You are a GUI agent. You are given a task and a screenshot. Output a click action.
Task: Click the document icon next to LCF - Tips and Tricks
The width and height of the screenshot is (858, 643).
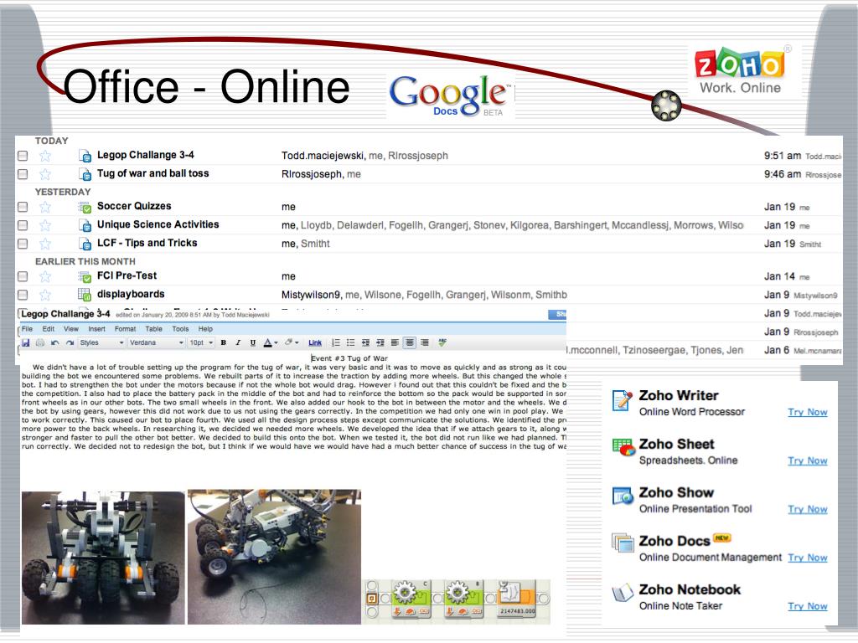[85, 244]
